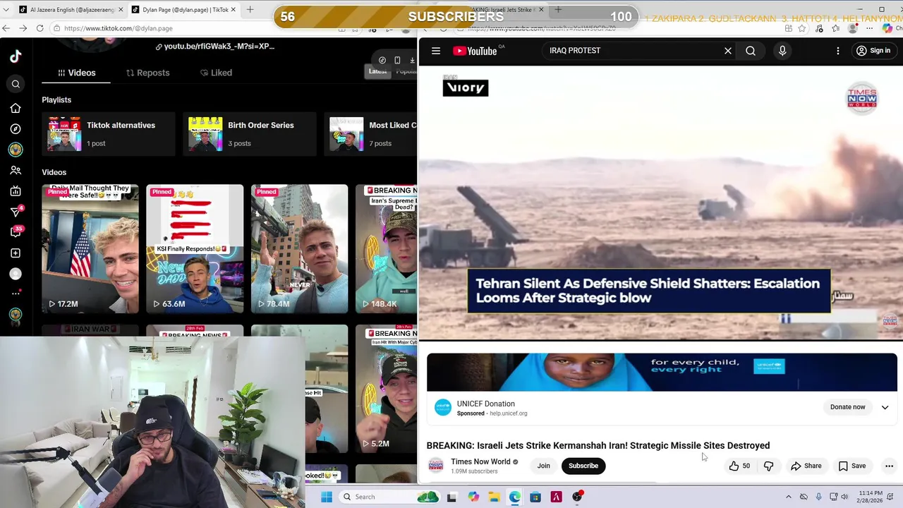Viewport: 903px width, 508px height.
Task: Go back in TikTok browser window
Action: tap(6, 28)
